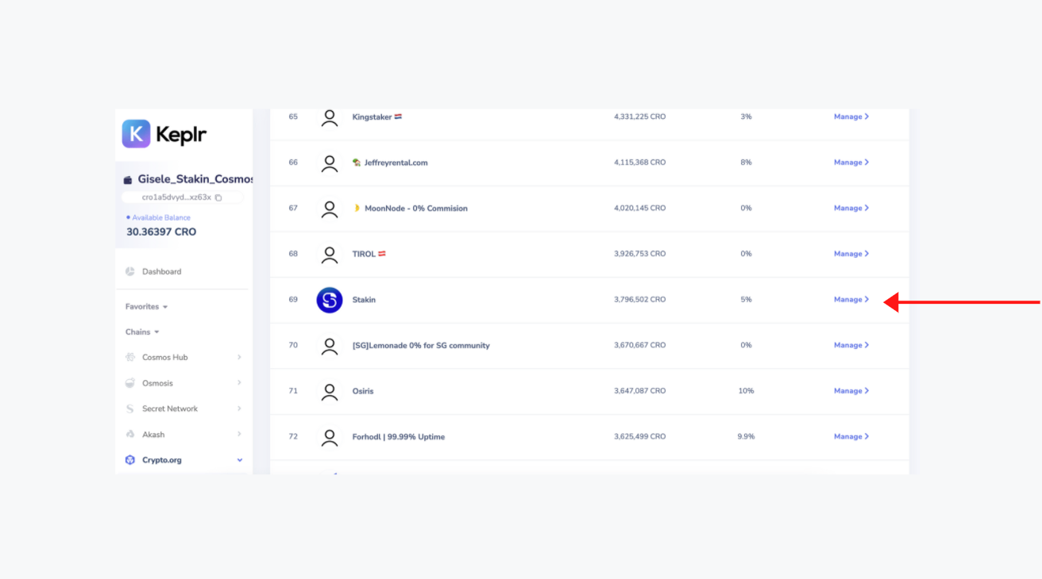Click the 3,625,499 CRO voting power
Viewport: 1042px width, 579px height.
640,436
